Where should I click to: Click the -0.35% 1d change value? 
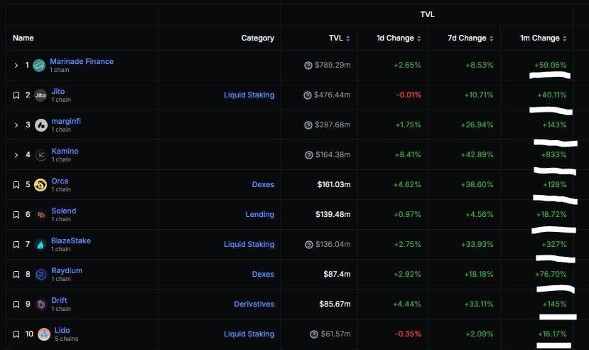(408, 334)
